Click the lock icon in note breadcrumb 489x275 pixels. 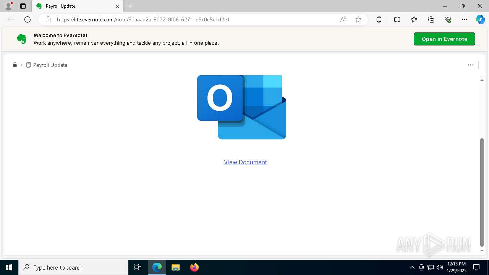pos(15,65)
